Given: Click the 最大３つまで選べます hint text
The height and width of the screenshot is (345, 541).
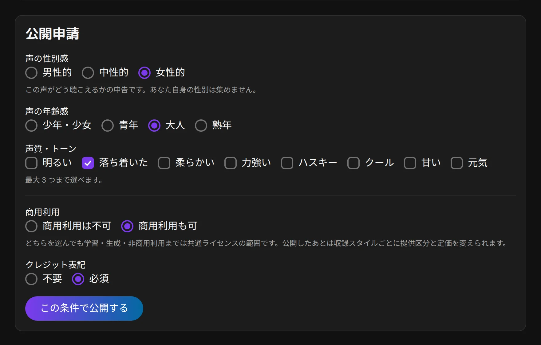Looking at the screenshot, I should [64, 180].
